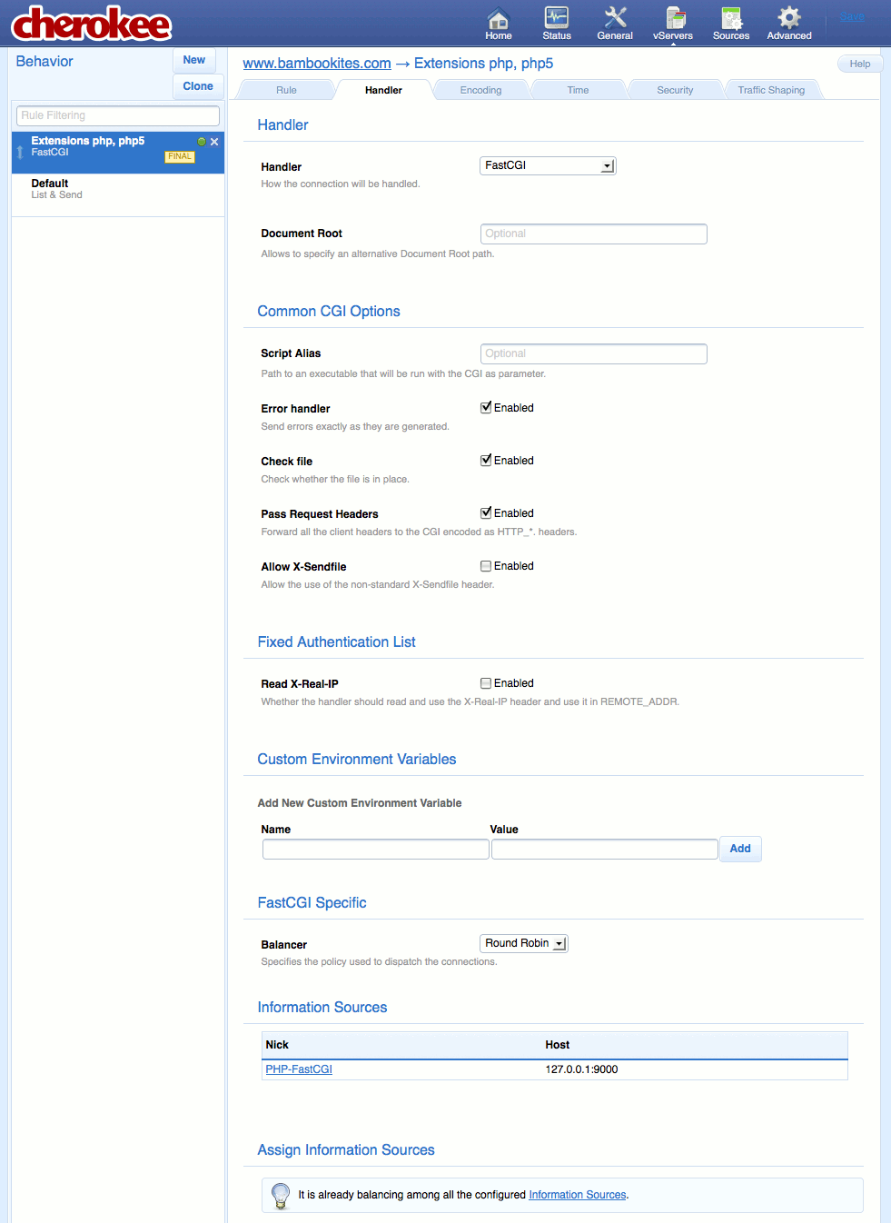
Task: Select the Status icon in the top bar
Action: 556,23
